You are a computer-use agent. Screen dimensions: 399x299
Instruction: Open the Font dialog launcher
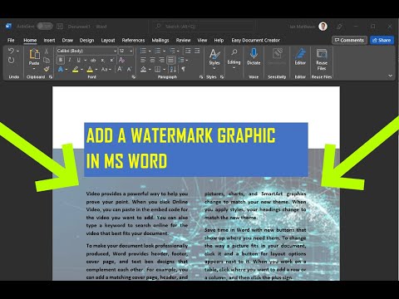click(133, 77)
